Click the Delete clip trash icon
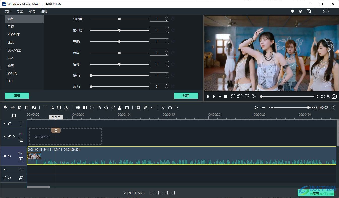Screen dimensions: 339x198 27,107
